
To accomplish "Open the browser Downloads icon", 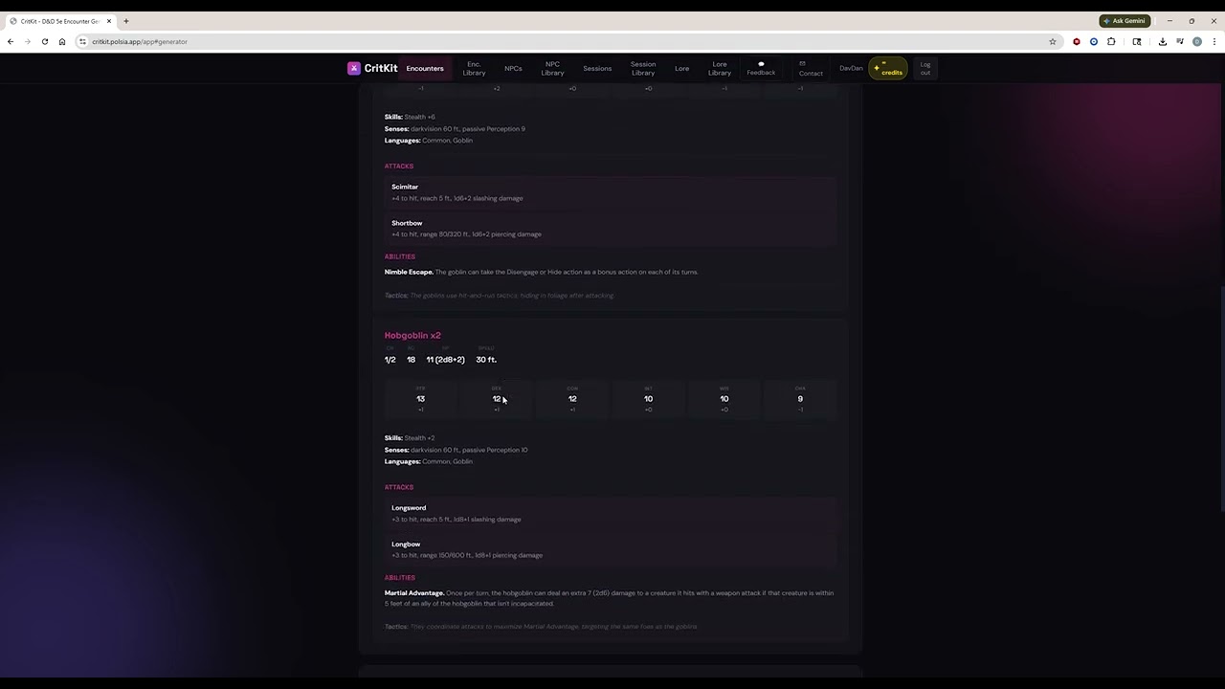I will (x=1163, y=41).
